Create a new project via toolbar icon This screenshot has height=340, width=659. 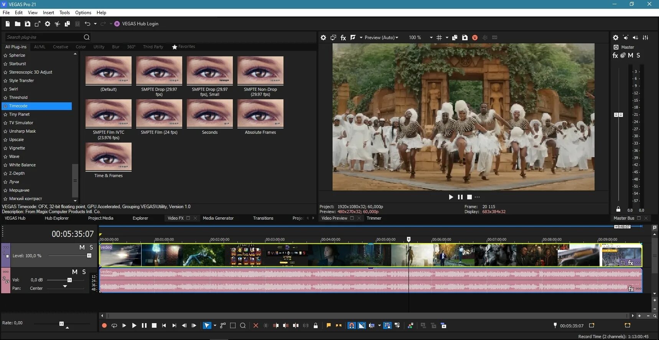click(x=8, y=24)
